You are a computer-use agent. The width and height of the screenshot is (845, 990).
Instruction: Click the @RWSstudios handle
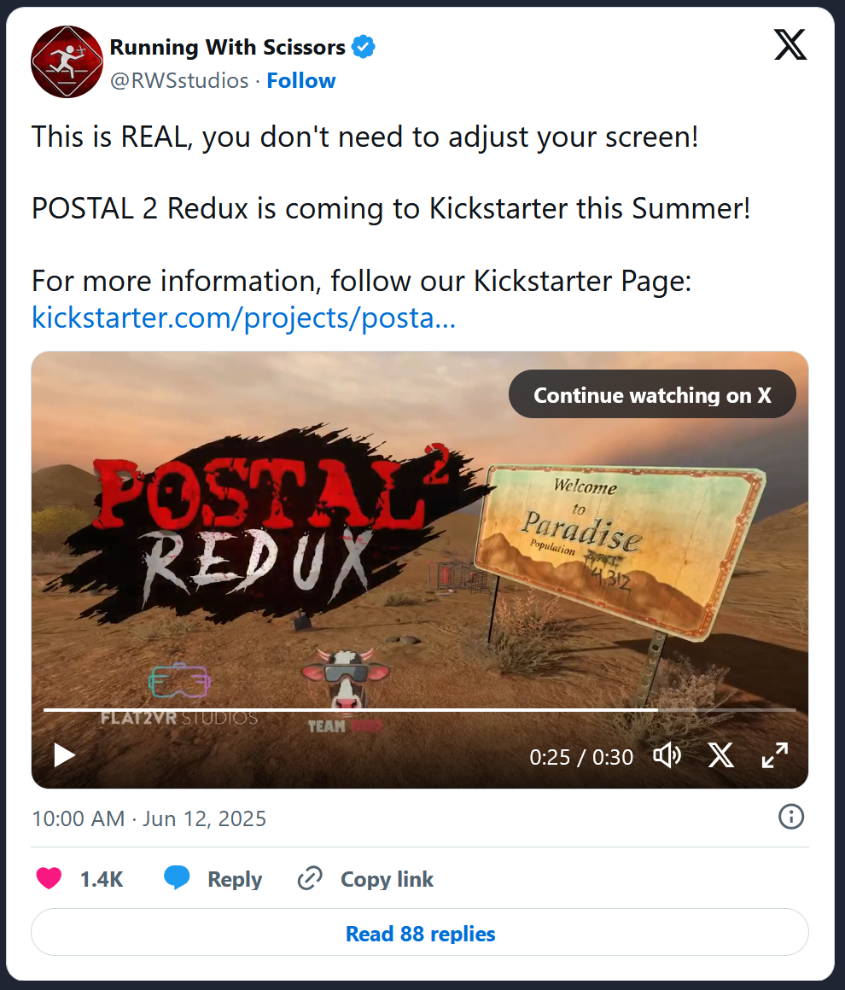[179, 81]
